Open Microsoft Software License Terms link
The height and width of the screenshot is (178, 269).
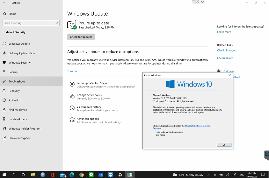pyautogui.click(x=198, y=126)
